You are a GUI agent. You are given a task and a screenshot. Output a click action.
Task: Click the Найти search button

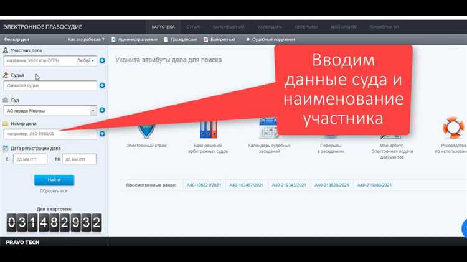pos(54,180)
